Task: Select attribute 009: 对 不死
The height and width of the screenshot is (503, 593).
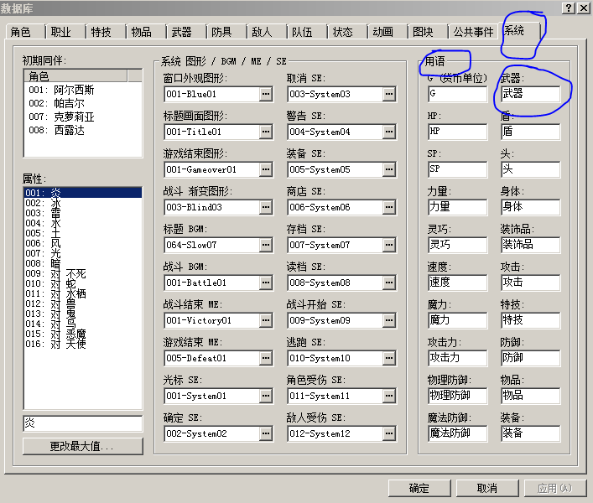Action: [83, 273]
